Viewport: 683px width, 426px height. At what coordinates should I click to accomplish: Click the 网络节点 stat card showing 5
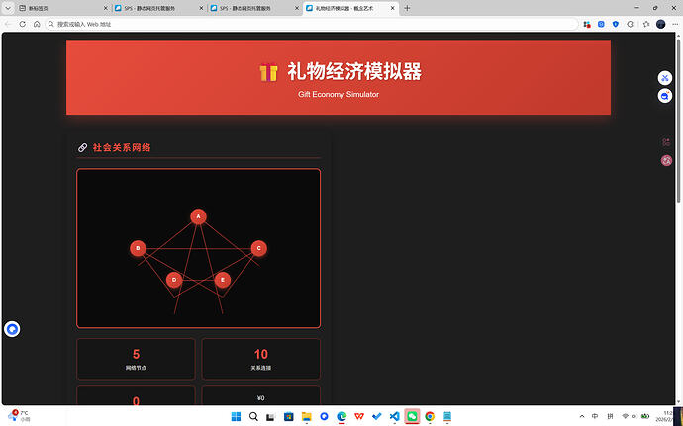(136, 358)
